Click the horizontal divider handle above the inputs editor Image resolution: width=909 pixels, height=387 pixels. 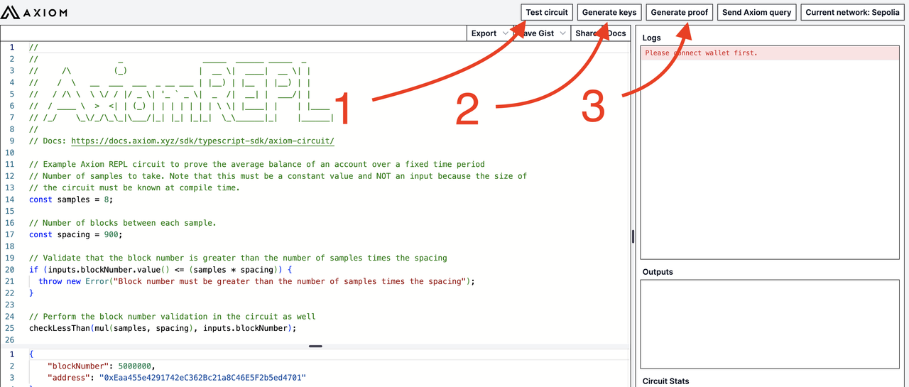tap(316, 346)
